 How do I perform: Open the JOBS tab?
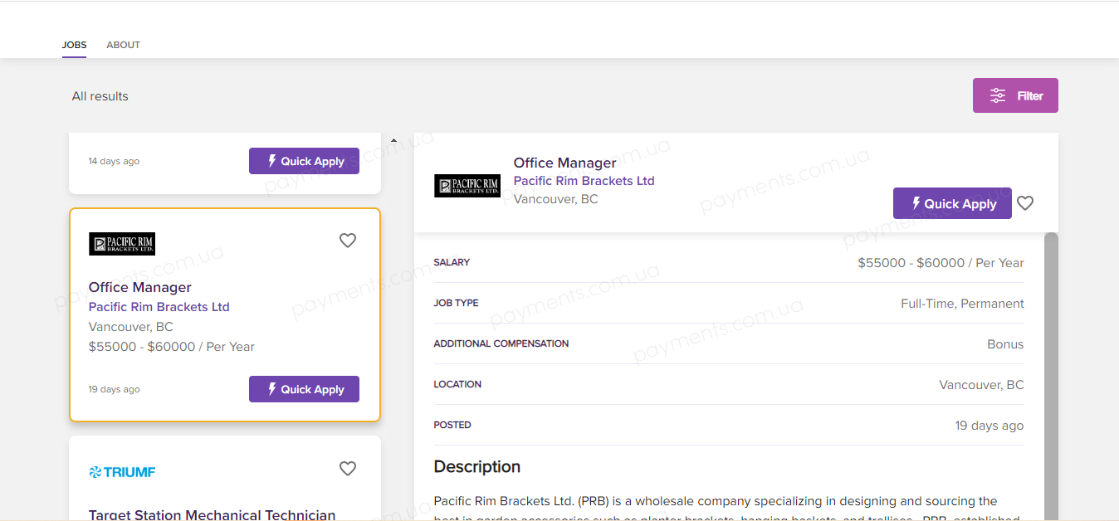coord(74,45)
